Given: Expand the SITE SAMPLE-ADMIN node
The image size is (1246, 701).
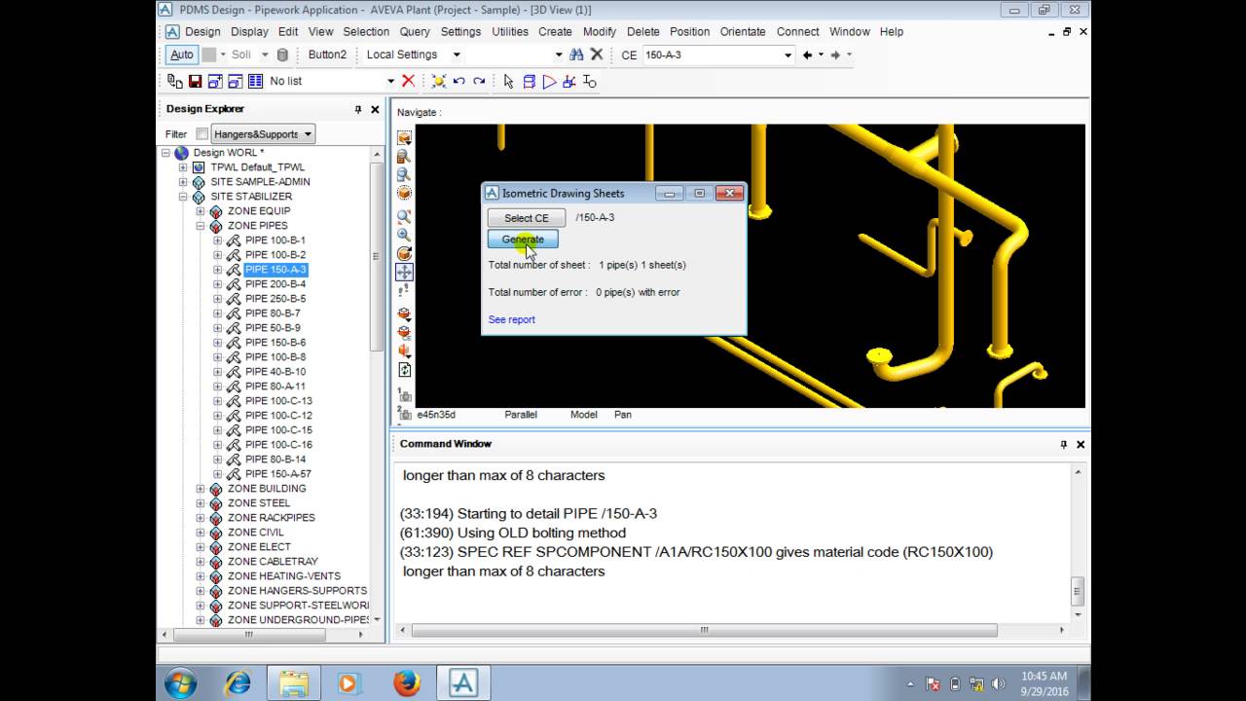Looking at the screenshot, I should pos(183,182).
